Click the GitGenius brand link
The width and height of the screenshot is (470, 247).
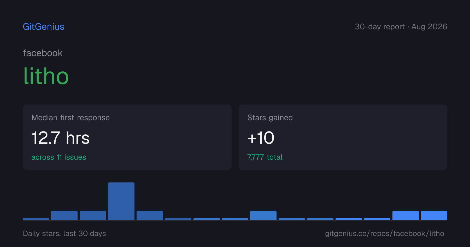click(x=44, y=27)
